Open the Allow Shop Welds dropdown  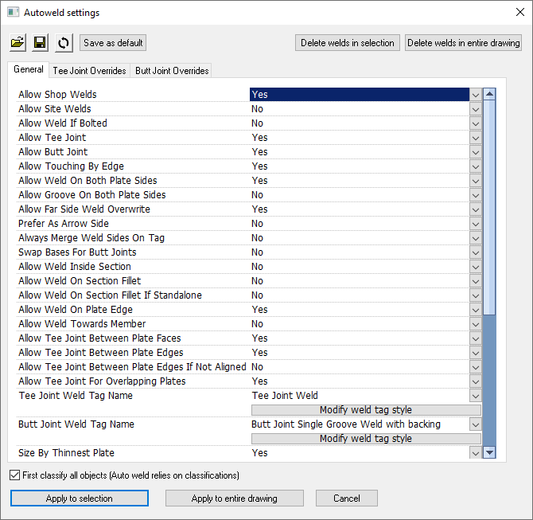pyautogui.click(x=475, y=95)
